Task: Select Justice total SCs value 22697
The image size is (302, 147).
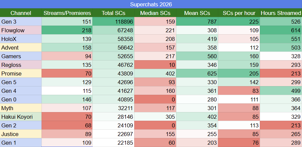Action: tap(113, 134)
